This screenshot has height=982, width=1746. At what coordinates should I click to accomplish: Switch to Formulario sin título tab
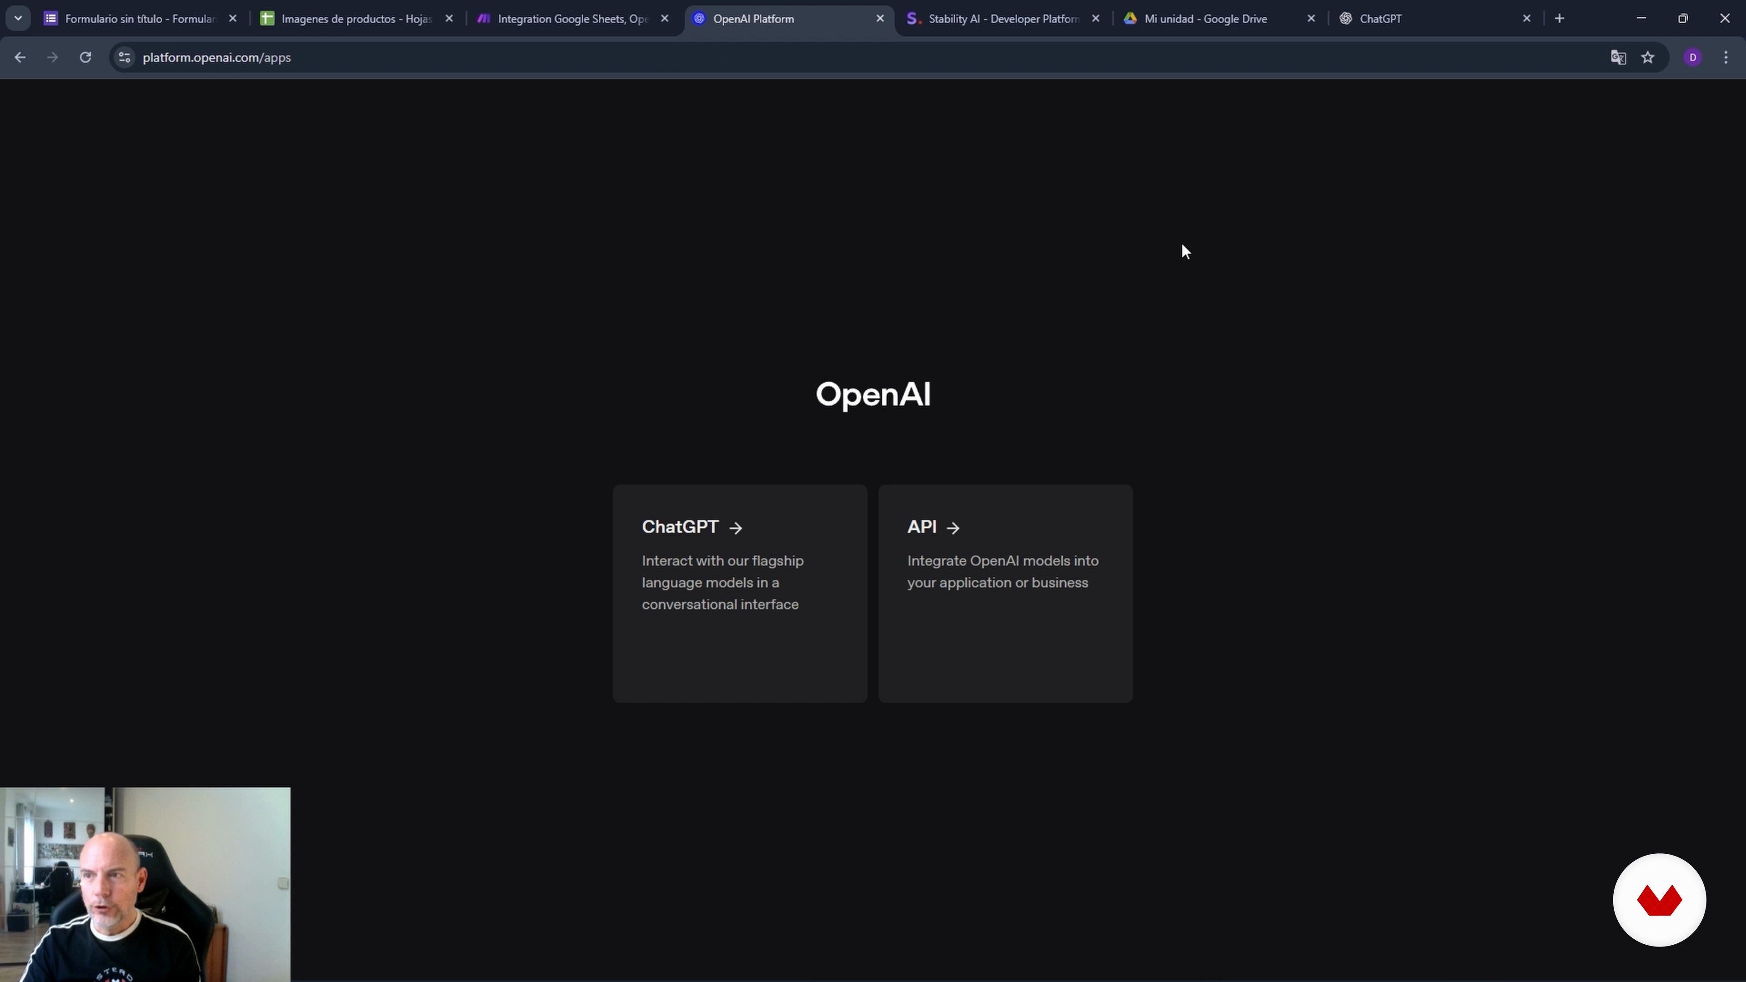139,19
